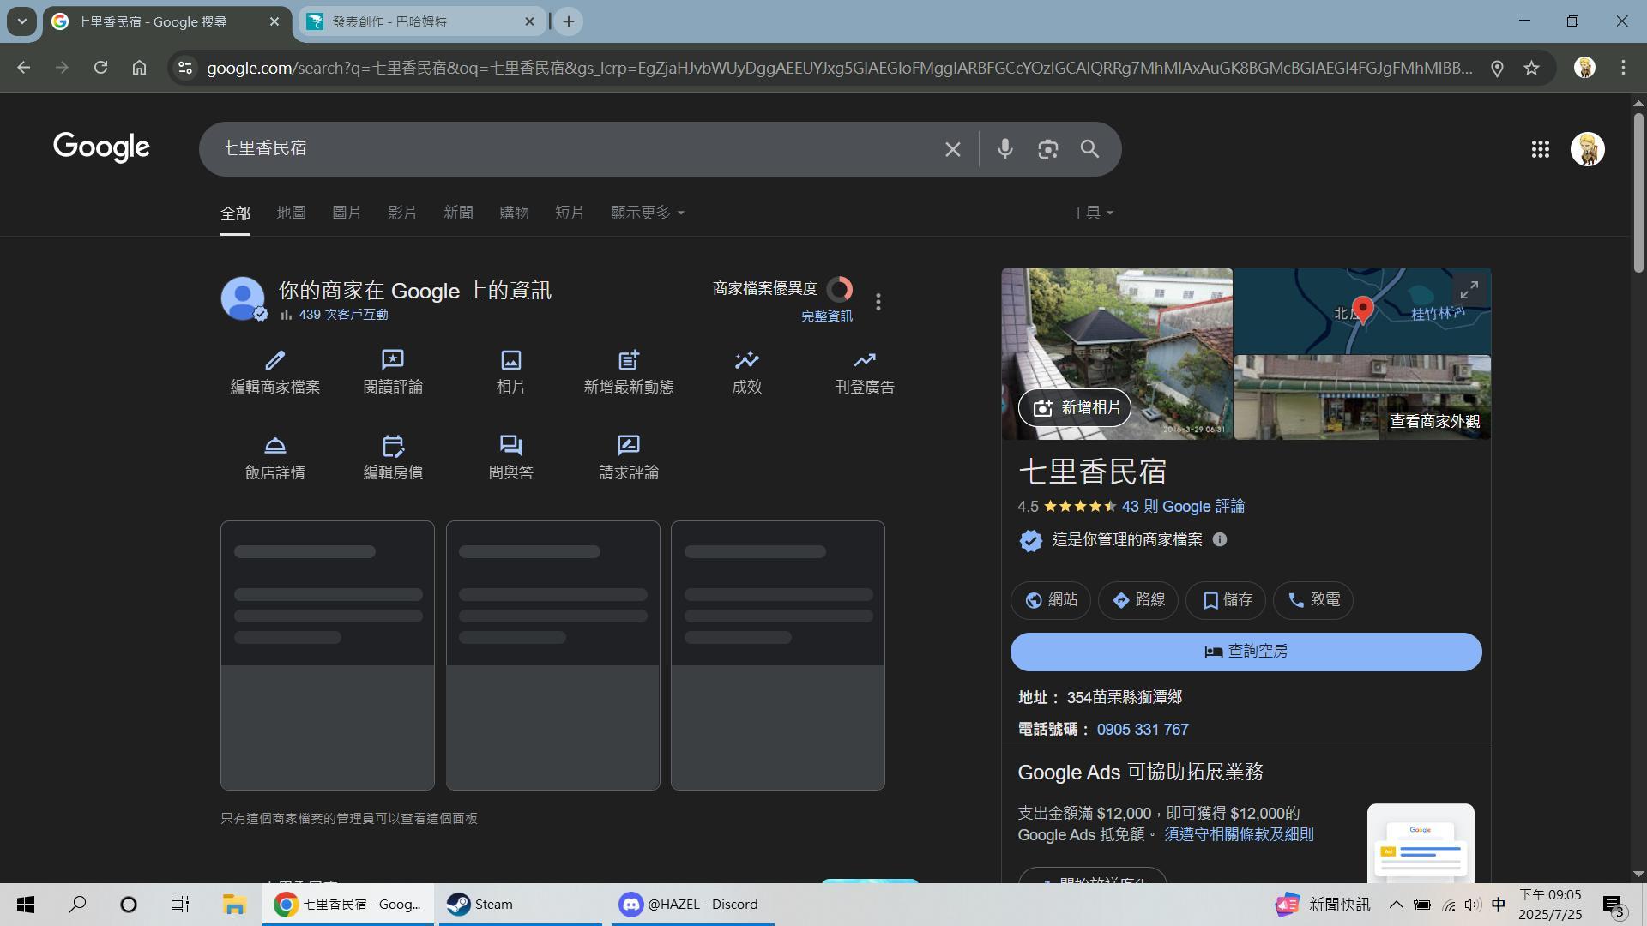The width and height of the screenshot is (1647, 926).
Task: Open the three-dot business profile options menu
Action: pyautogui.click(x=878, y=302)
